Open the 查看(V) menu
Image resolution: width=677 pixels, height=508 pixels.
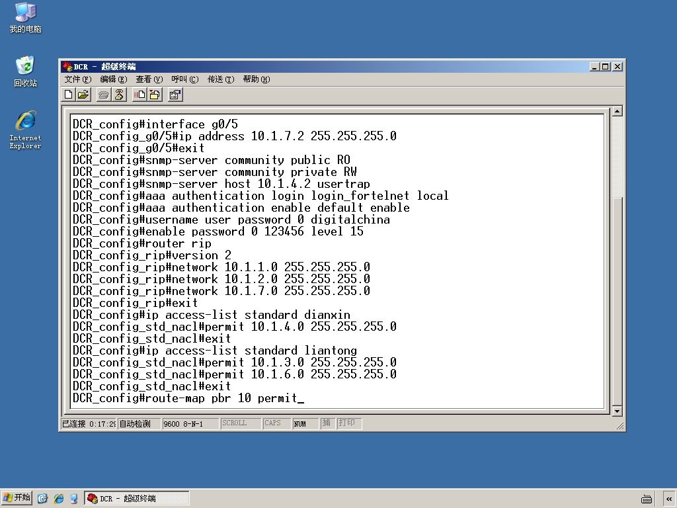149,79
